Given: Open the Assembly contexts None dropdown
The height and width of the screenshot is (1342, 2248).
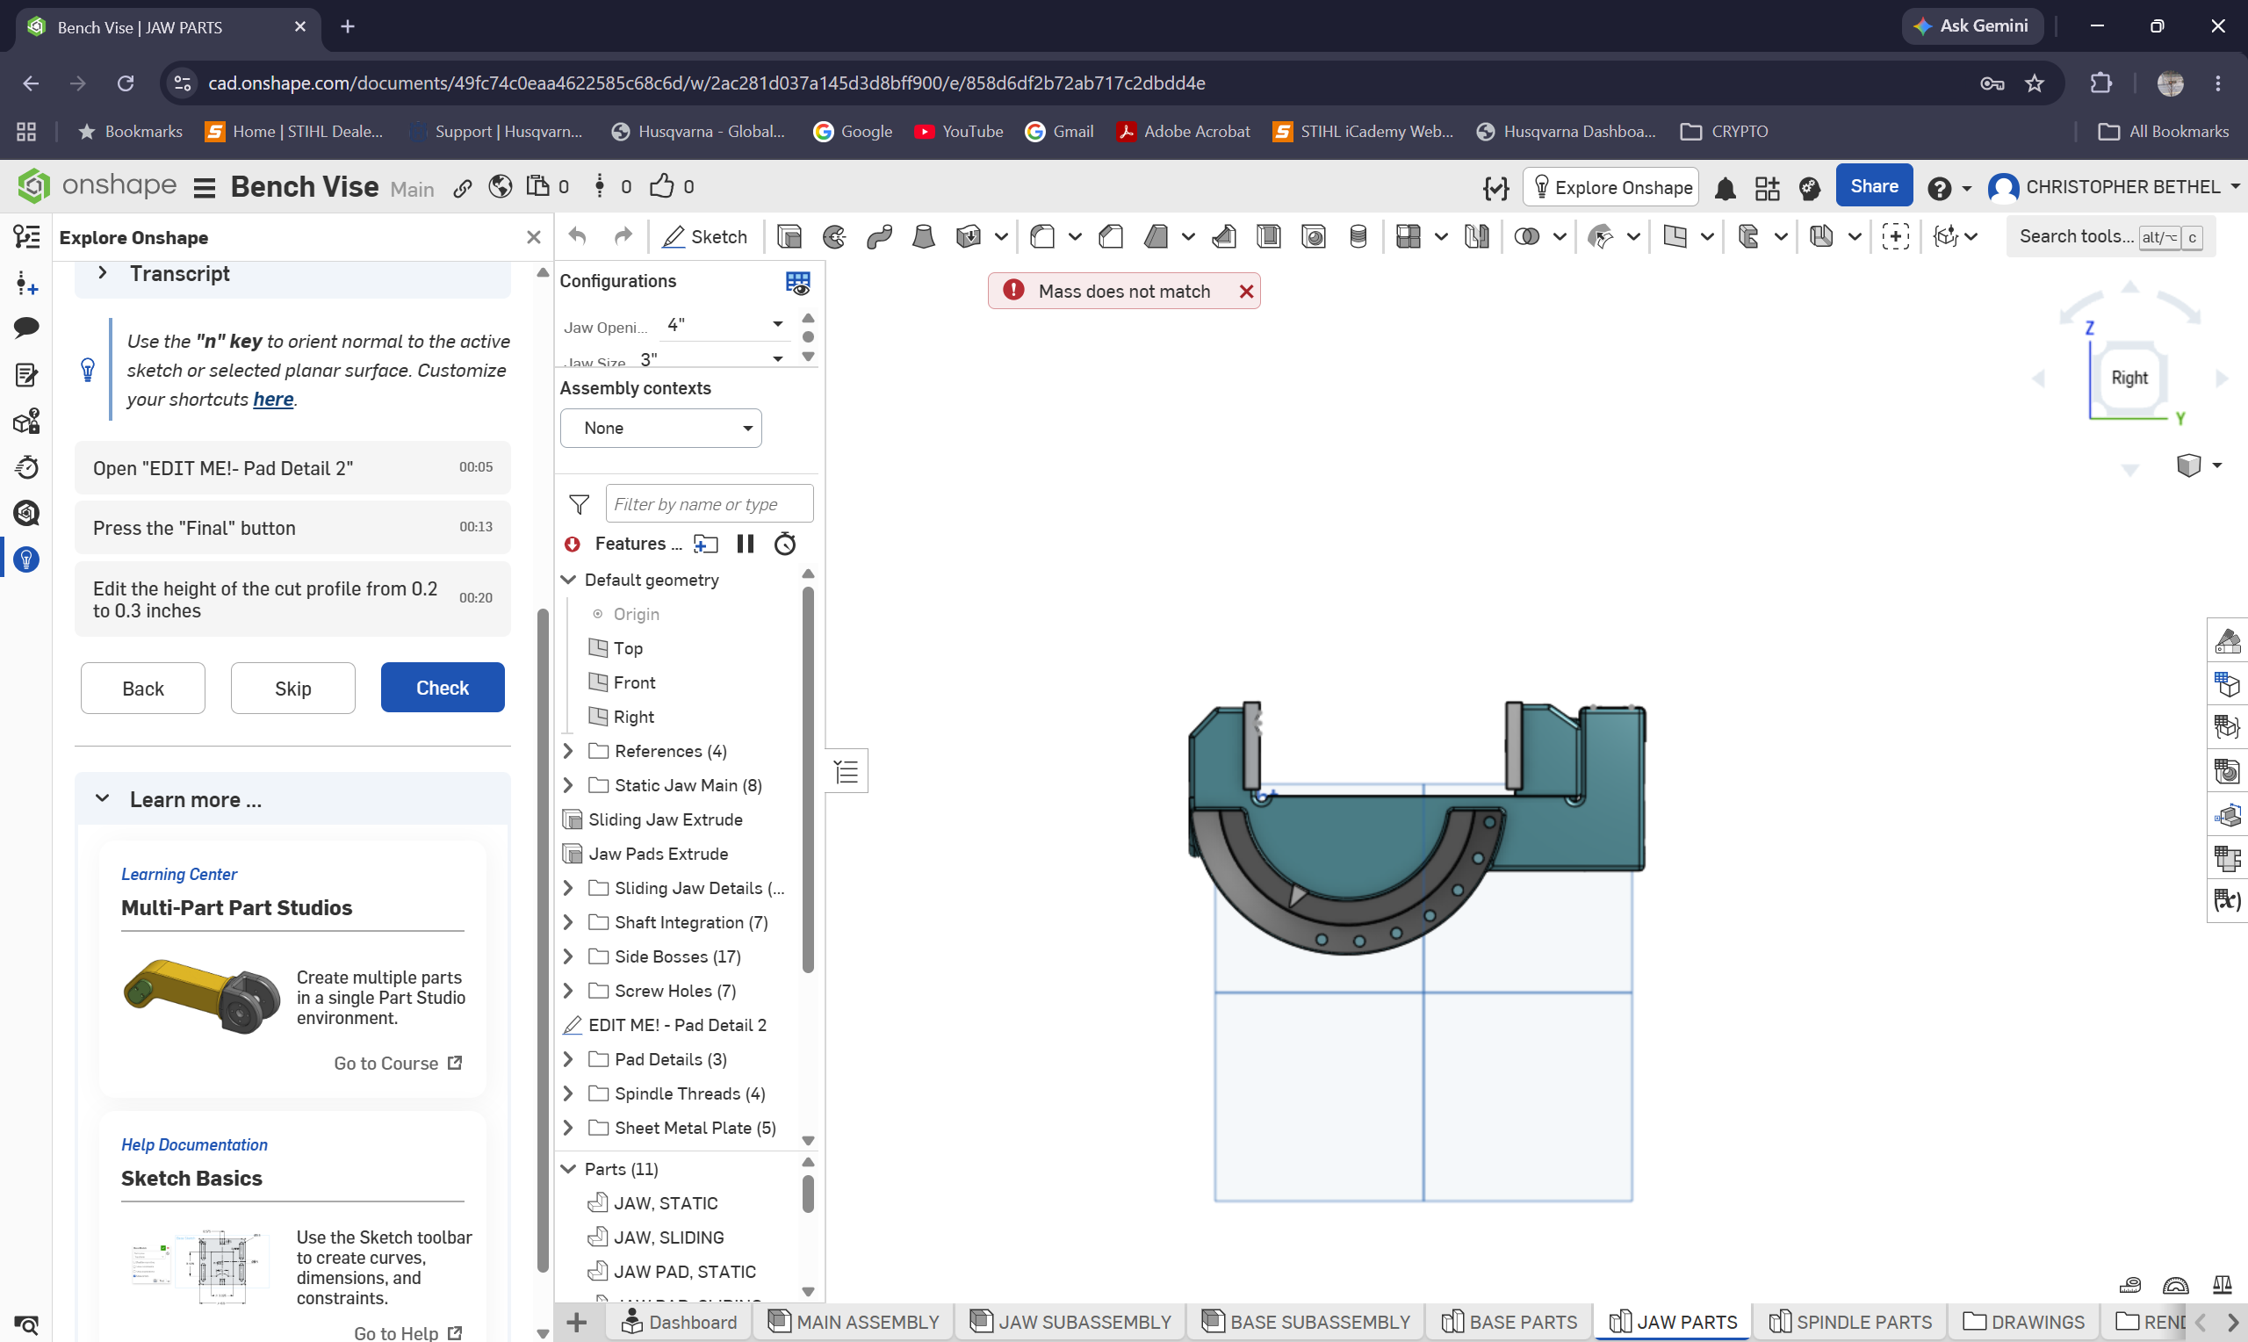Looking at the screenshot, I should pyautogui.click(x=660, y=428).
